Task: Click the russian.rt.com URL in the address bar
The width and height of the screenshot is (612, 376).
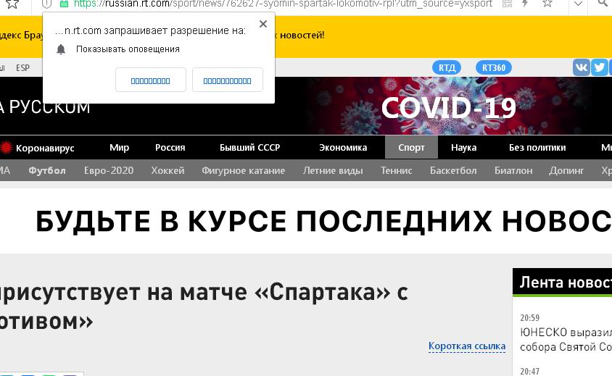Action: pyautogui.click(x=283, y=4)
